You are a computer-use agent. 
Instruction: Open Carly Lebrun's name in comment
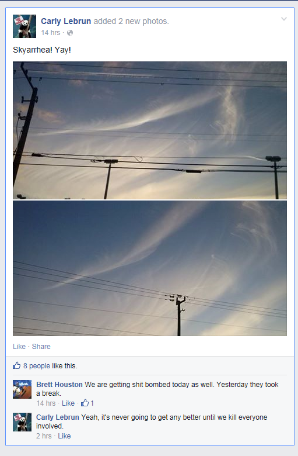pyautogui.click(x=58, y=417)
